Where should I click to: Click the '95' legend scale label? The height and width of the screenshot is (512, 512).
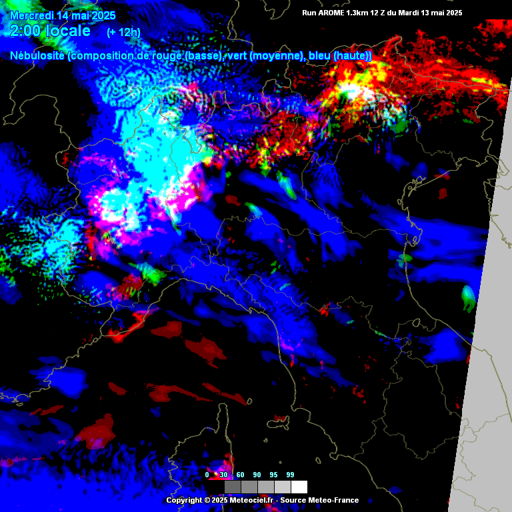(x=273, y=475)
